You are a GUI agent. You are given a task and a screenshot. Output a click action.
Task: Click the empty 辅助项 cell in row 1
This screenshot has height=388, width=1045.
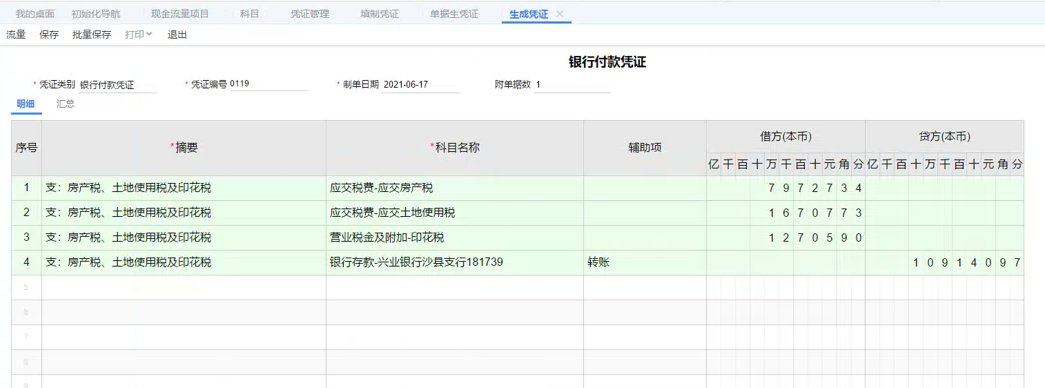(645, 188)
